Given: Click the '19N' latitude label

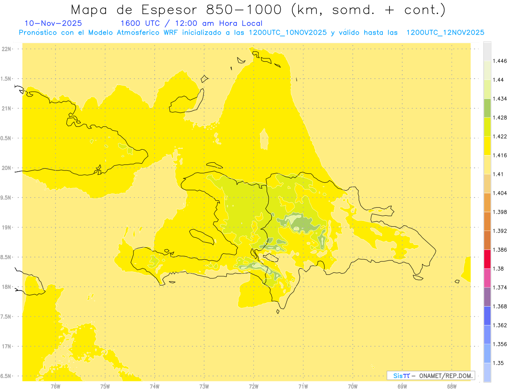Looking at the screenshot, I should pyautogui.click(x=6, y=228).
